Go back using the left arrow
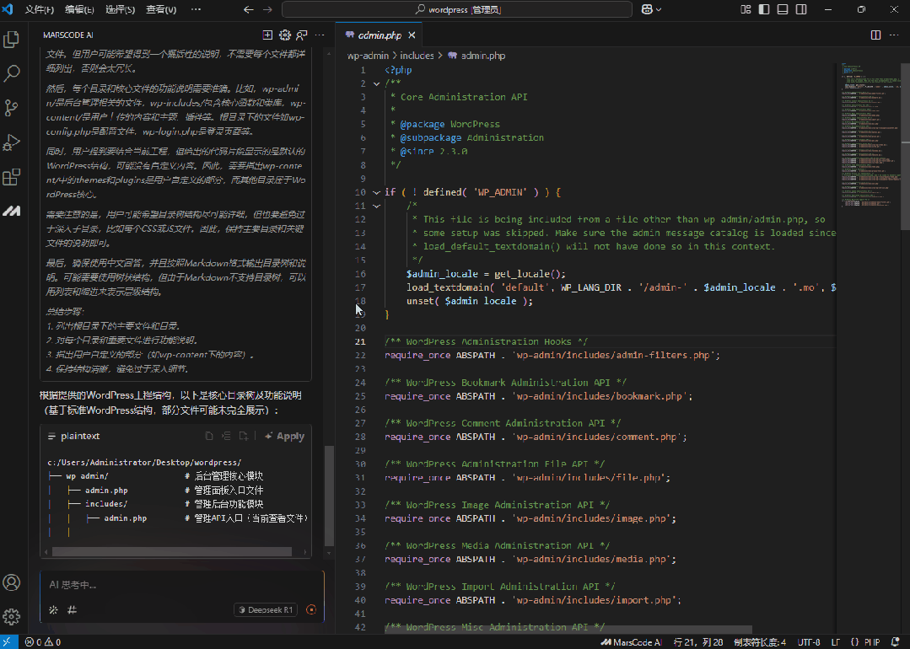The width and height of the screenshot is (910, 649). click(x=249, y=9)
